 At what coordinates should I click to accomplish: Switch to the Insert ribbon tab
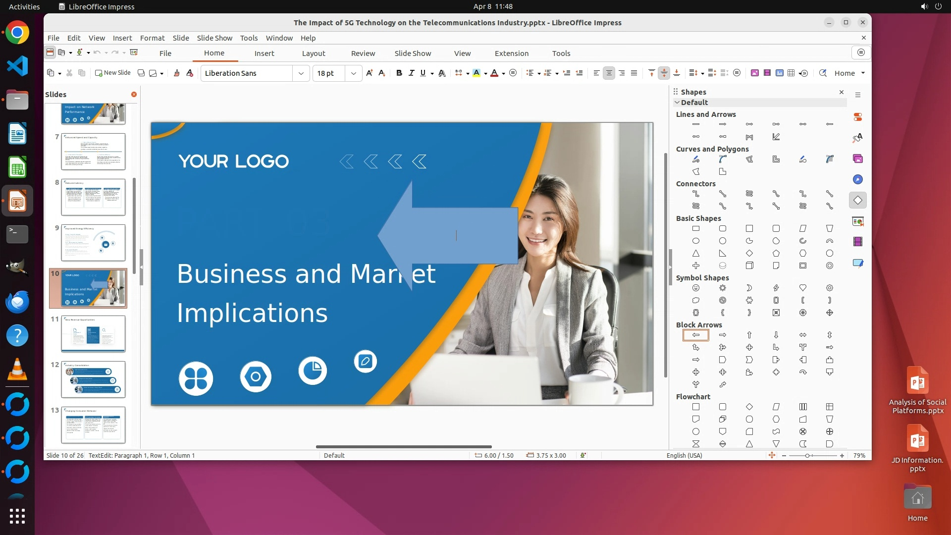tap(264, 53)
